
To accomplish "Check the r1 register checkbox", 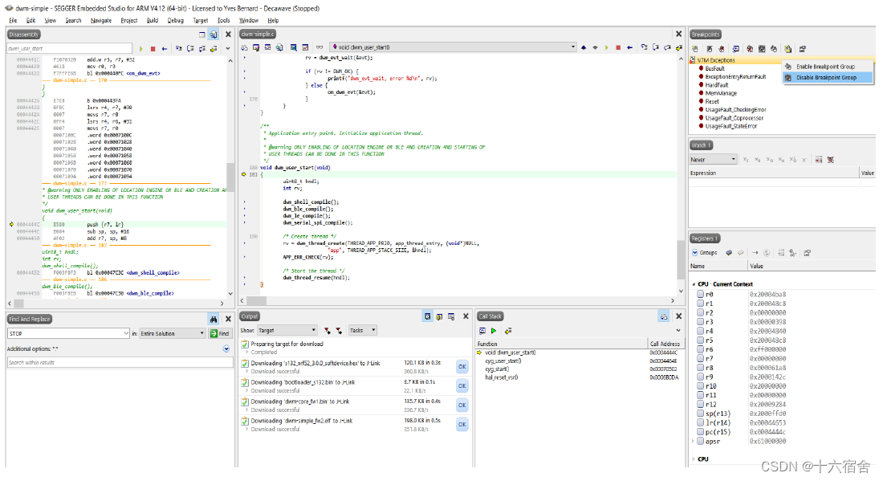I will (701, 304).
